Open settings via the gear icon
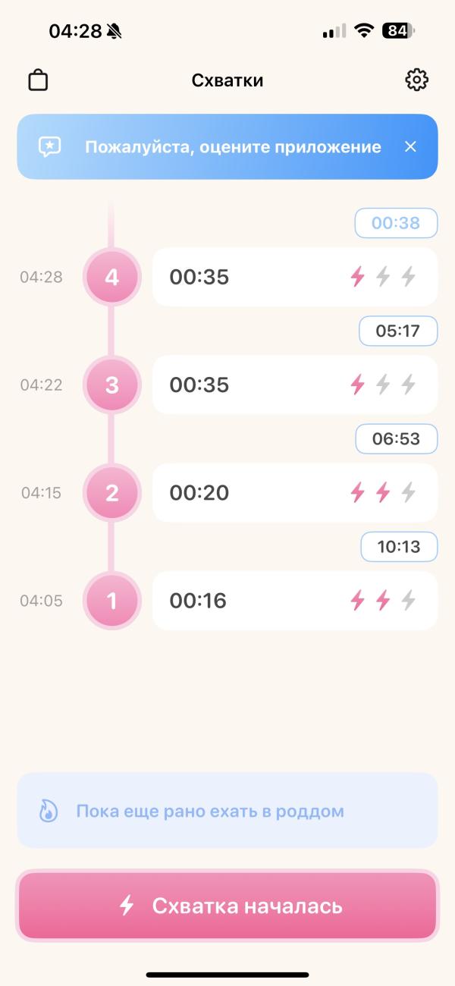The width and height of the screenshot is (455, 986). click(416, 80)
